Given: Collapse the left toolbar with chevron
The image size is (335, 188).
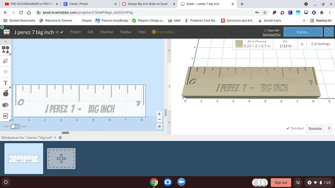Looking at the screenshot, I should [x=6, y=41].
